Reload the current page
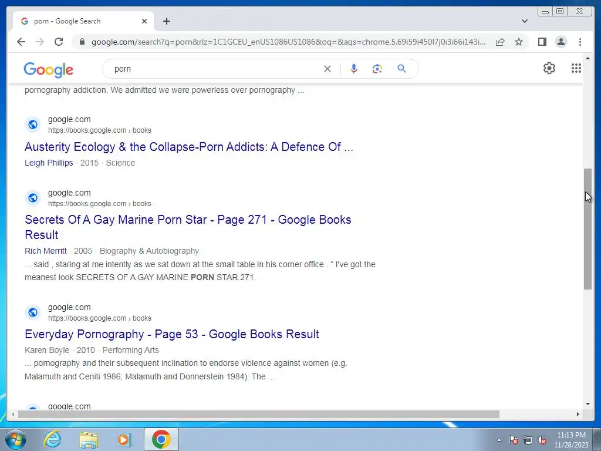Viewport: 601px width, 451px height. pos(59,42)
